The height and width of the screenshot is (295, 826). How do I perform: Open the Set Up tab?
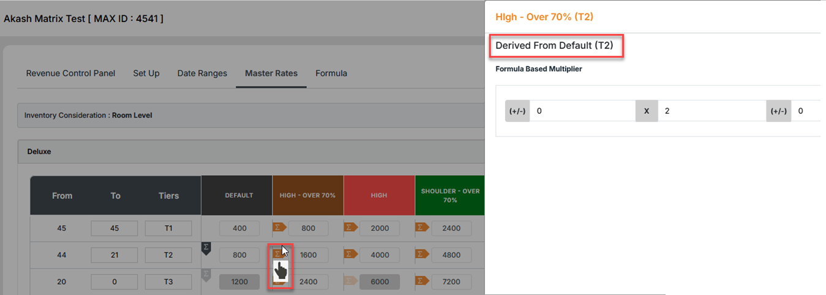pyautogui.click(x=146, y=73)
